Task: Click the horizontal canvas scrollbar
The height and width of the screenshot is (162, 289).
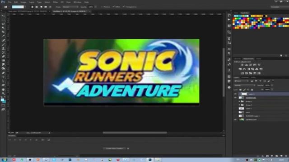Action: pos(135,133)
